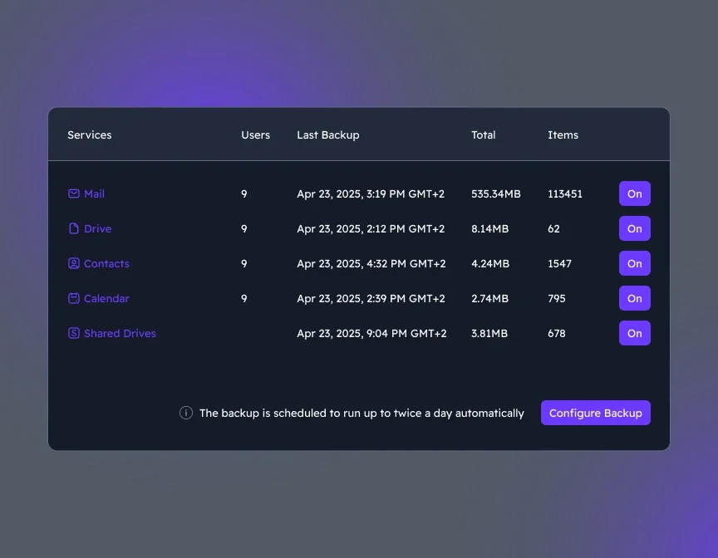Click the Shared Drives icon

pos(74,333)
